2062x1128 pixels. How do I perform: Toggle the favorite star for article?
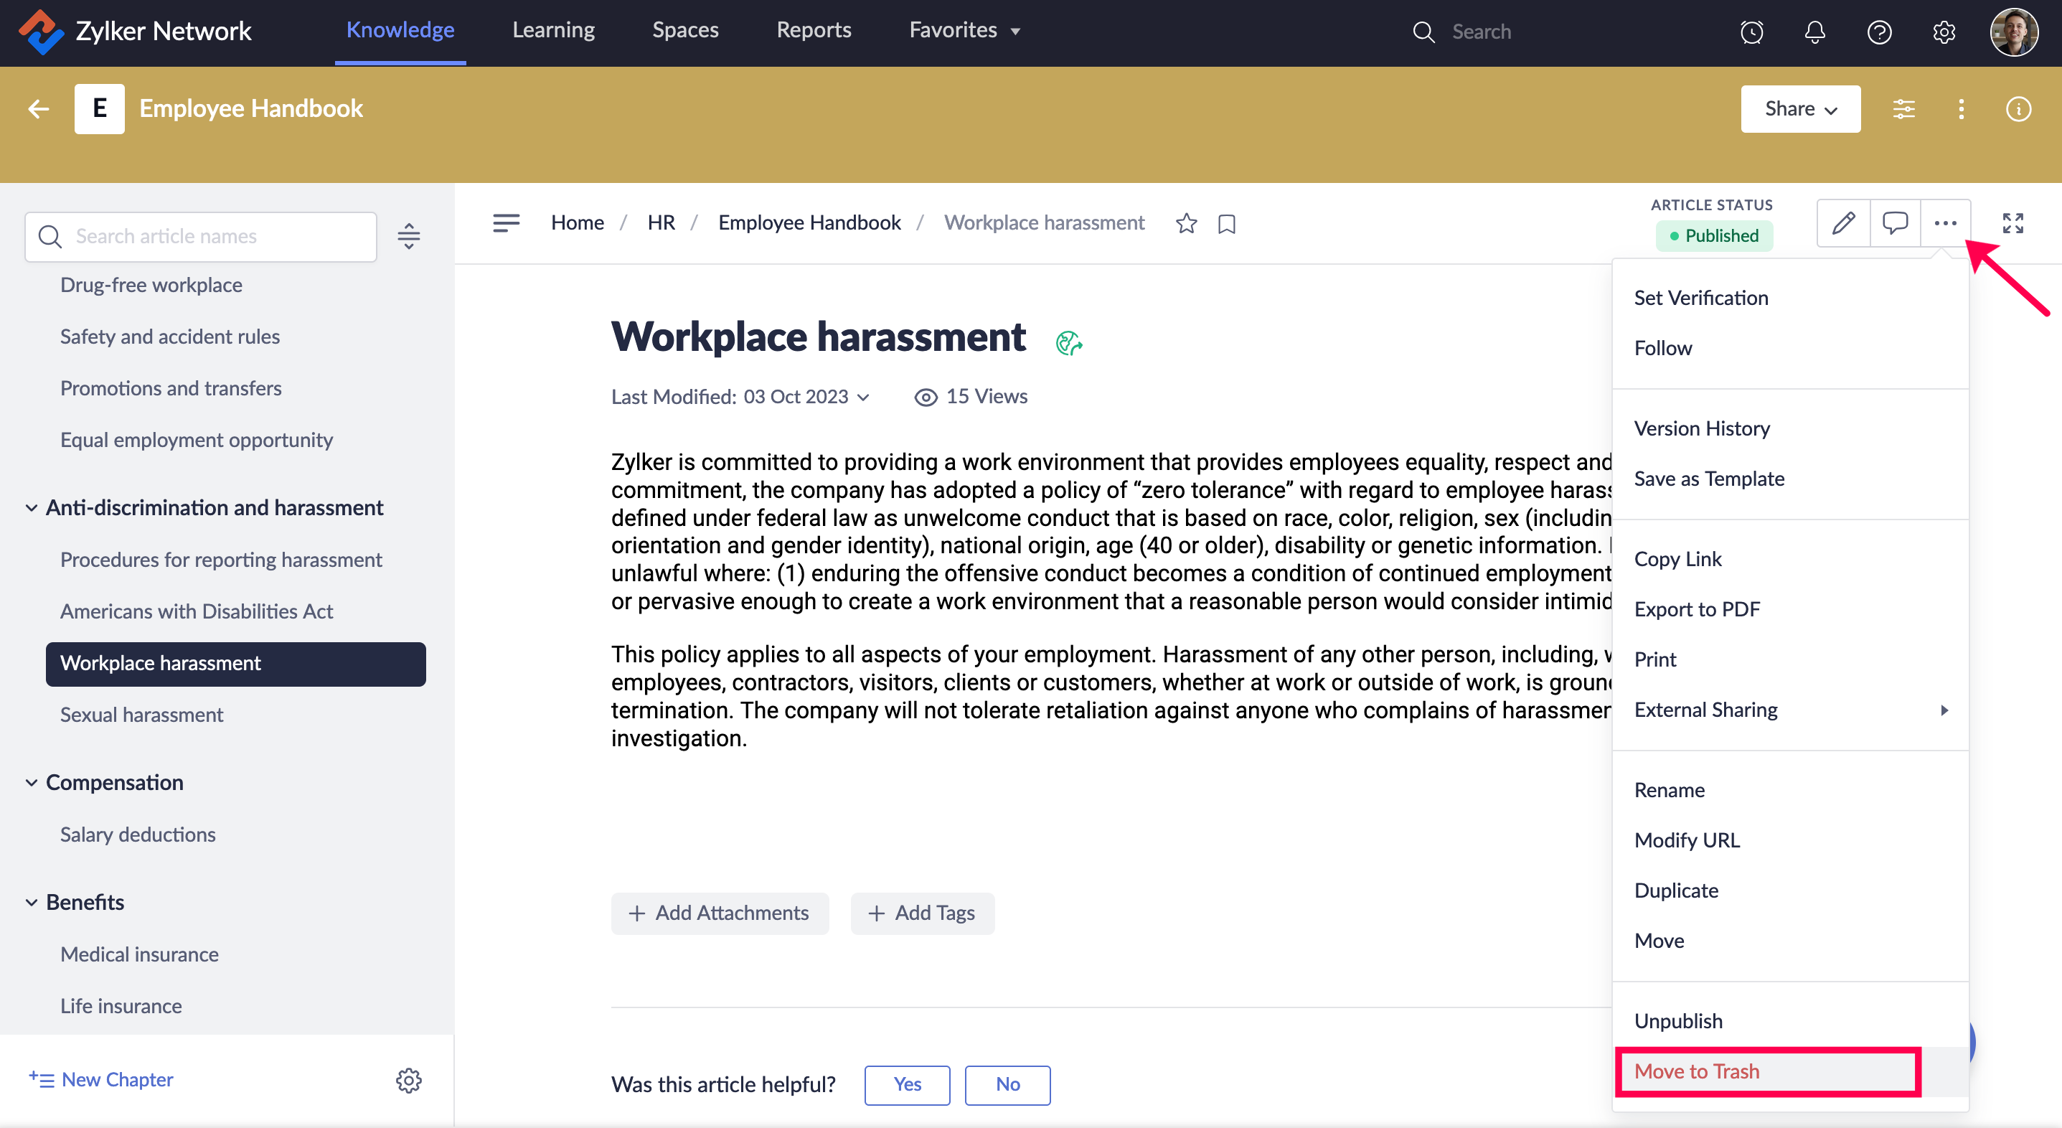point(1186,223)
